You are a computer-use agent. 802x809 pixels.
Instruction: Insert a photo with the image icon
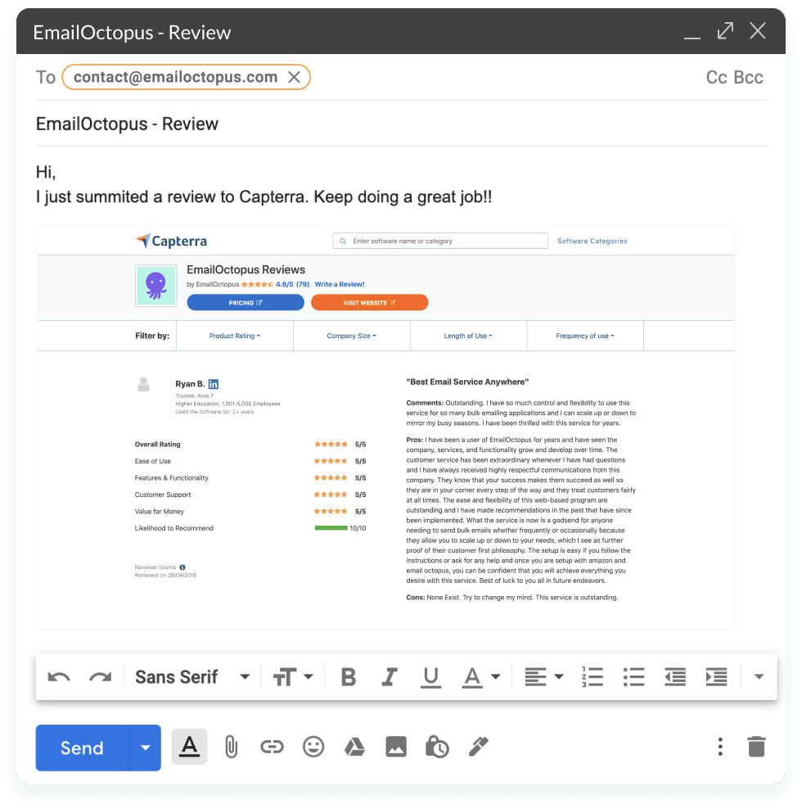[396, 747]
